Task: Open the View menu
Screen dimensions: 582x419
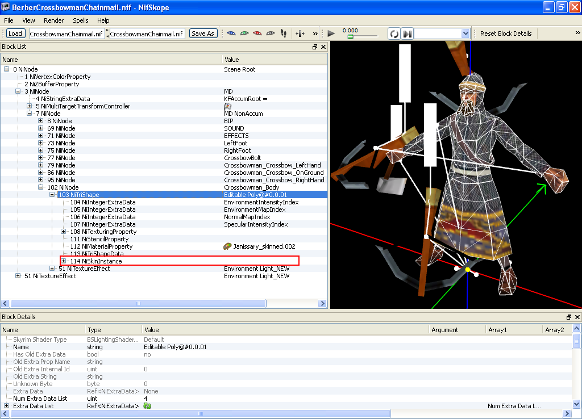Action: (28, 20)
